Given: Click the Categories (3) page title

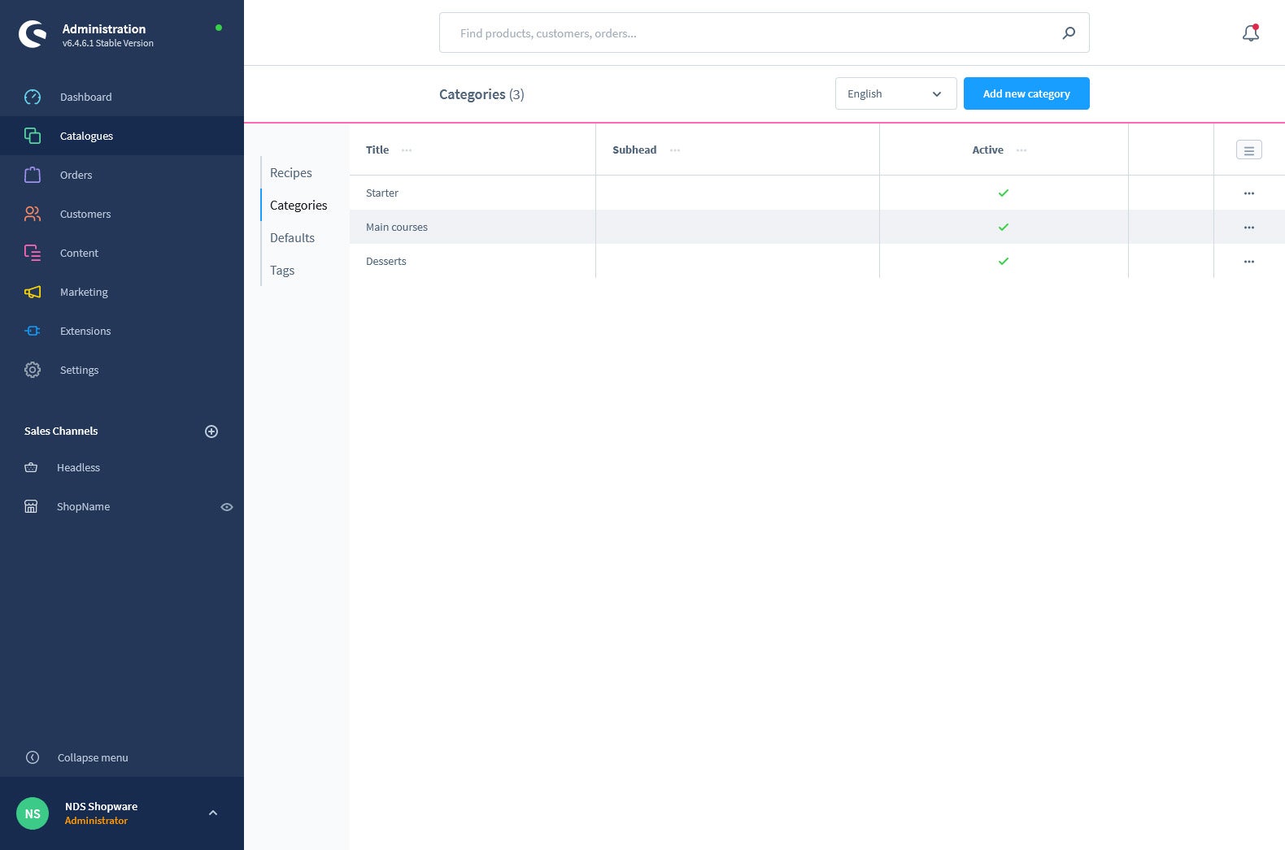Looking at the screenshot, I should click(x=481, y=94).
